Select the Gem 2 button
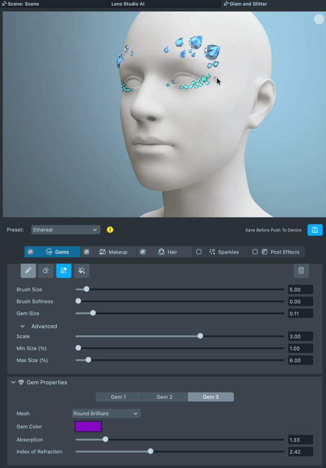The height and width of the screenshot is (468, 326). click(x=165, y=397)
